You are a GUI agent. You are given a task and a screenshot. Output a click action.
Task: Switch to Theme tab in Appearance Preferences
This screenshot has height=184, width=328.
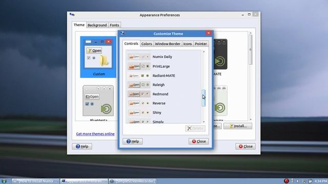pyautogui.click(x=79, y=25)
